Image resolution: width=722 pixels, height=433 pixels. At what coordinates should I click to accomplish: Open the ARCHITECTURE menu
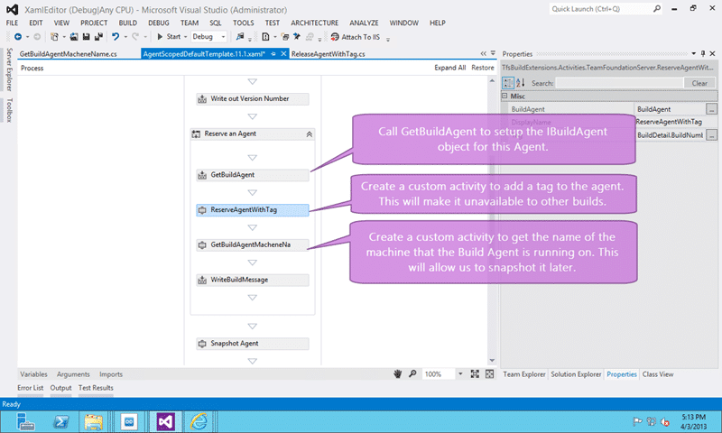pos(314,23)
